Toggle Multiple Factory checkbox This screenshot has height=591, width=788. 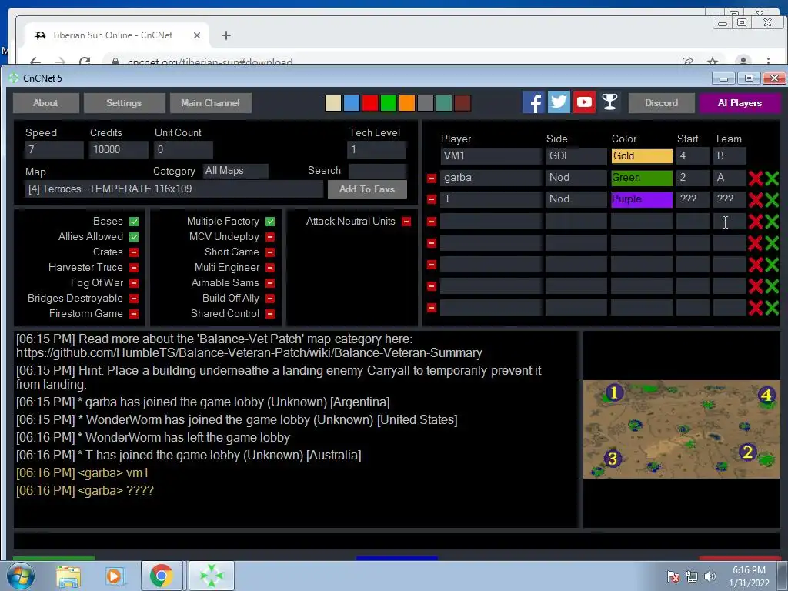[270, 222]
